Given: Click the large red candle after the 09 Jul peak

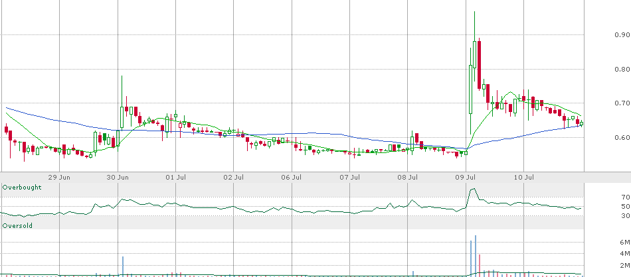Looking at the screenshot, I should click(x=480, y=64).
